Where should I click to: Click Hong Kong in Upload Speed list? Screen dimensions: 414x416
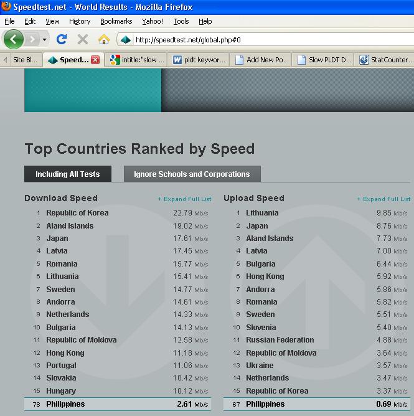(265, 276)
